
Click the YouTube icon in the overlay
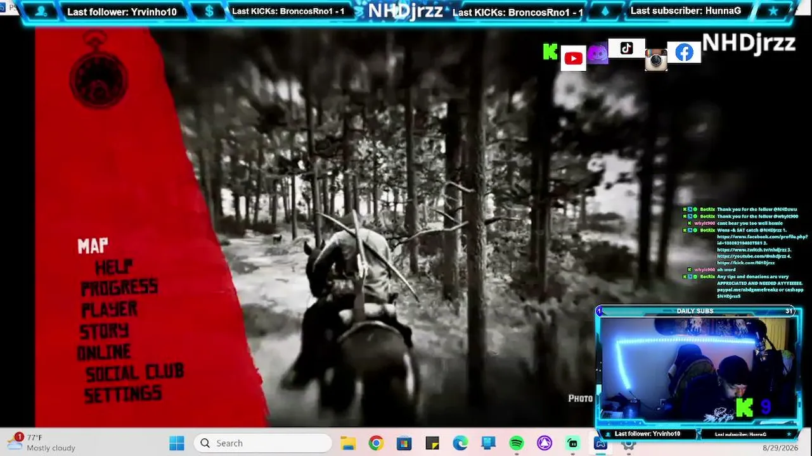click(573, 59)
